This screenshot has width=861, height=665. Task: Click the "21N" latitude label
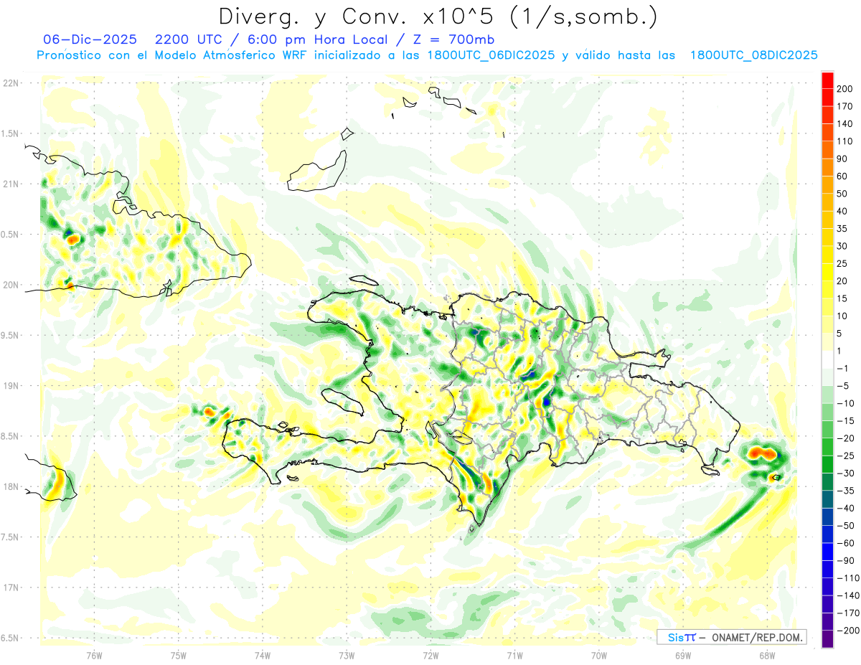11,184
